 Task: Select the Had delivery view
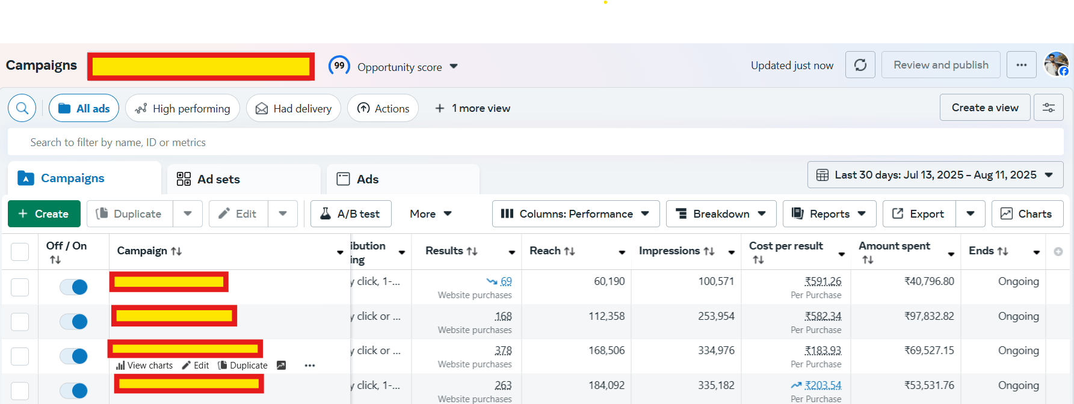(294, 108)
